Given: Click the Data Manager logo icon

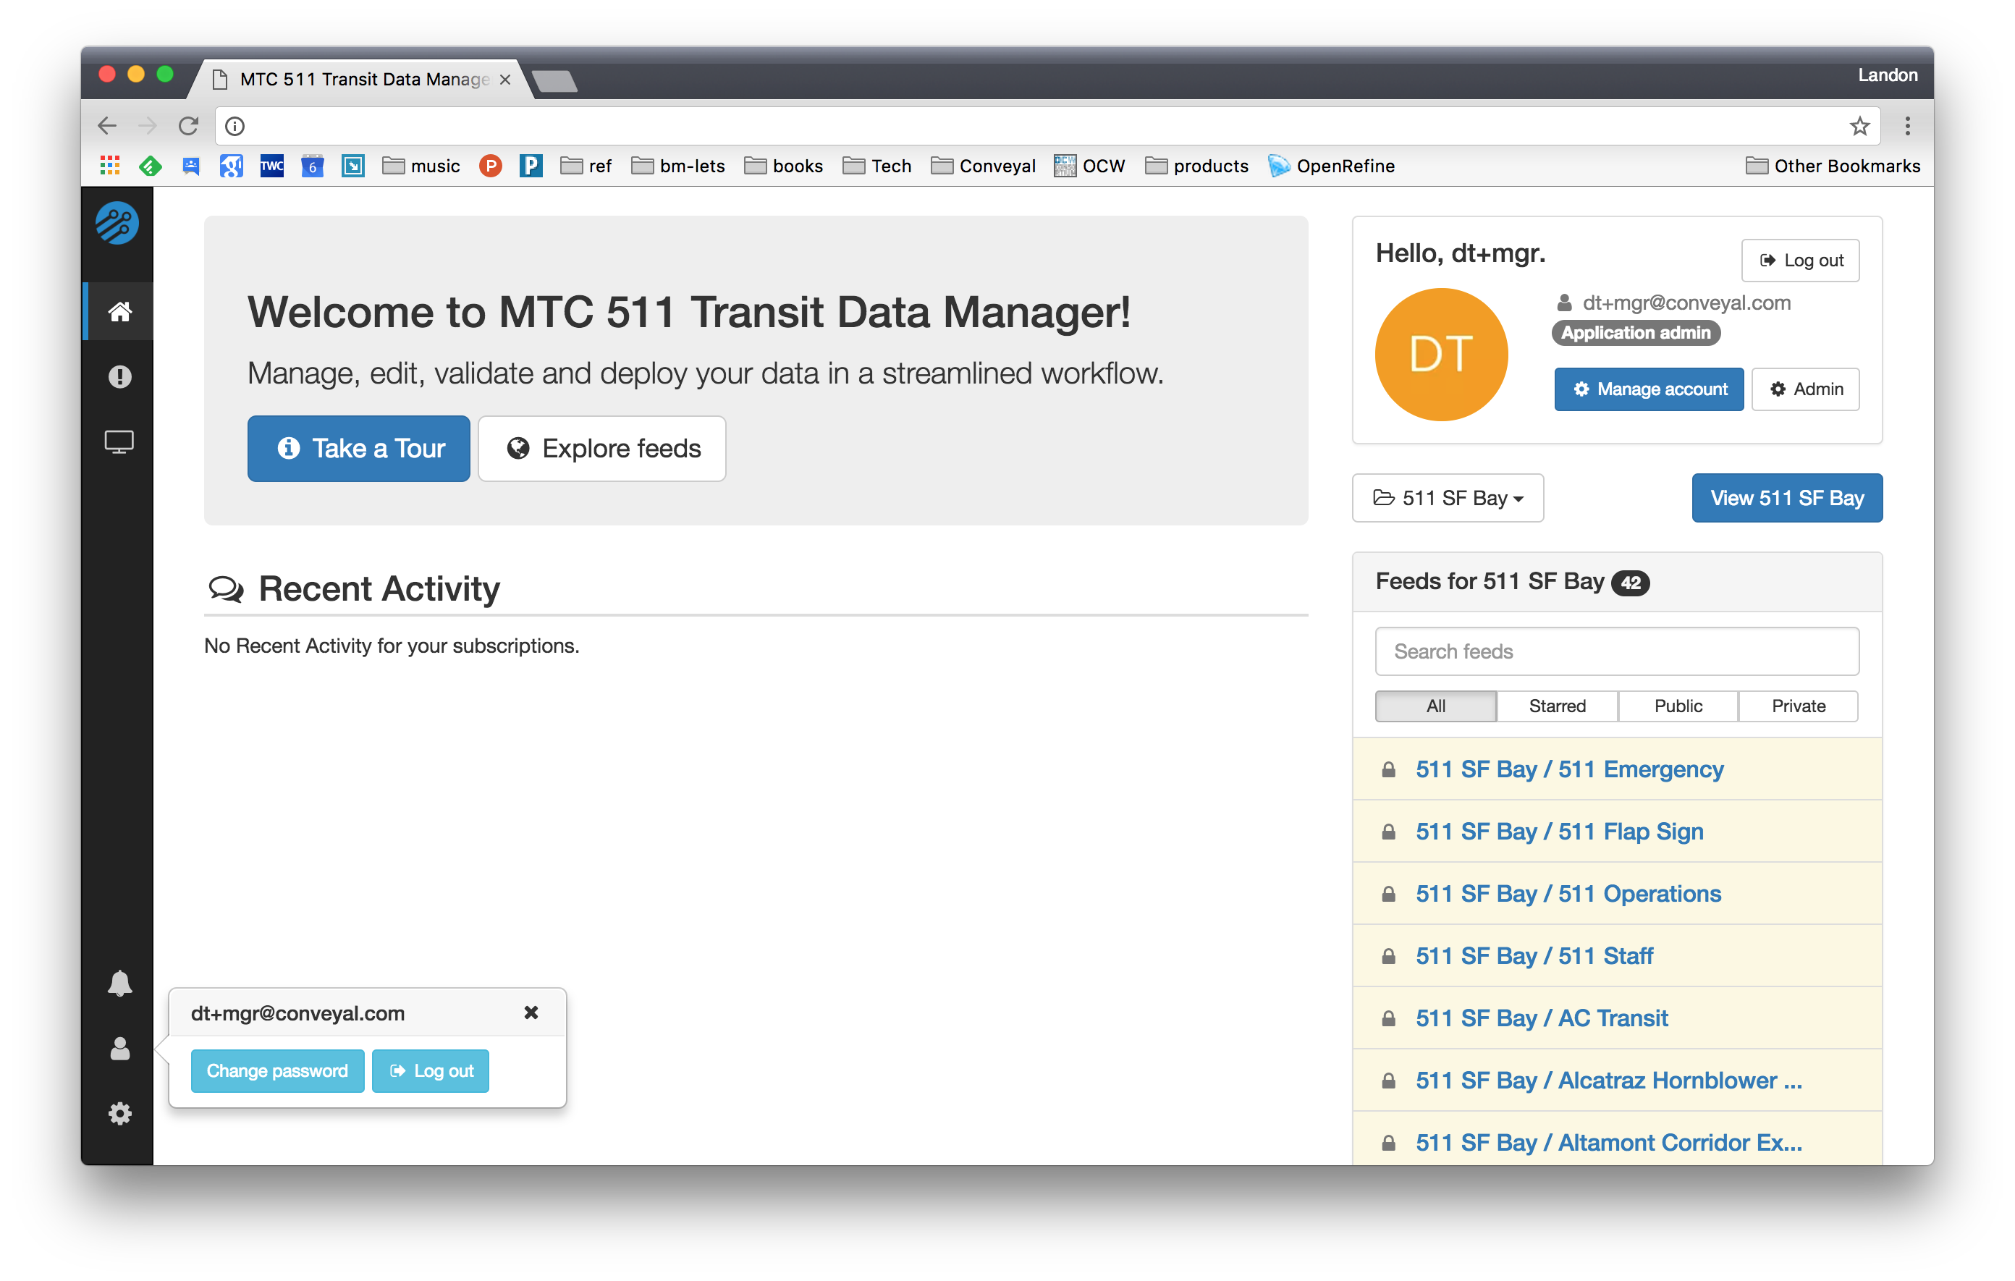Looking at the screenshot, I should point(117,224).
